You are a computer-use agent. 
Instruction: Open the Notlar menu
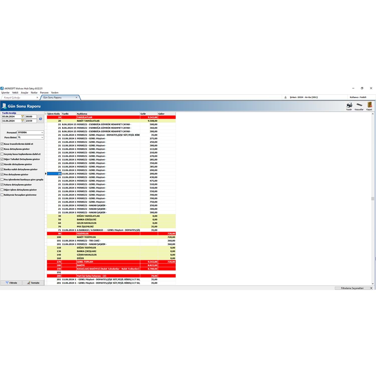coord(34,92)
